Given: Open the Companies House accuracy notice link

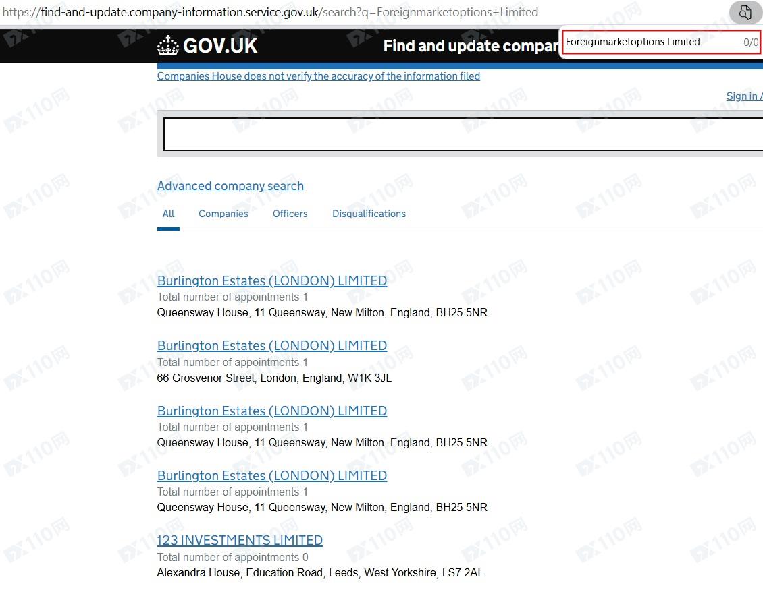Looking at the screenshot, I should click(318, 76).
